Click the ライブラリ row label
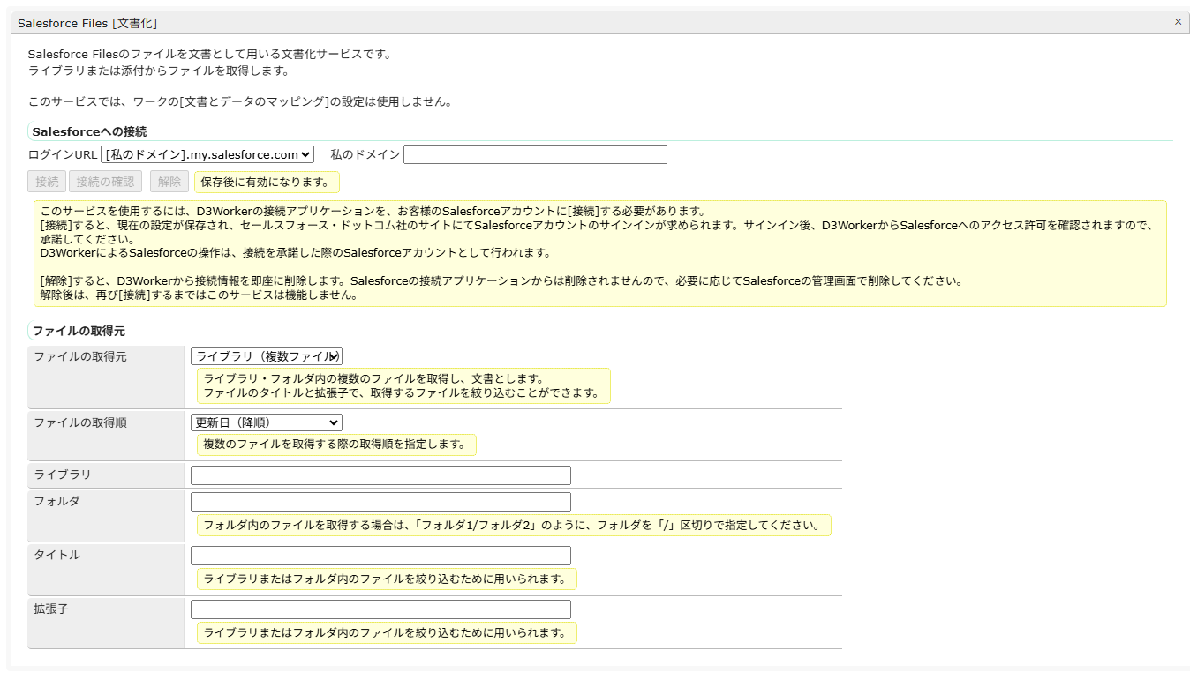 (x=63, y=475)
